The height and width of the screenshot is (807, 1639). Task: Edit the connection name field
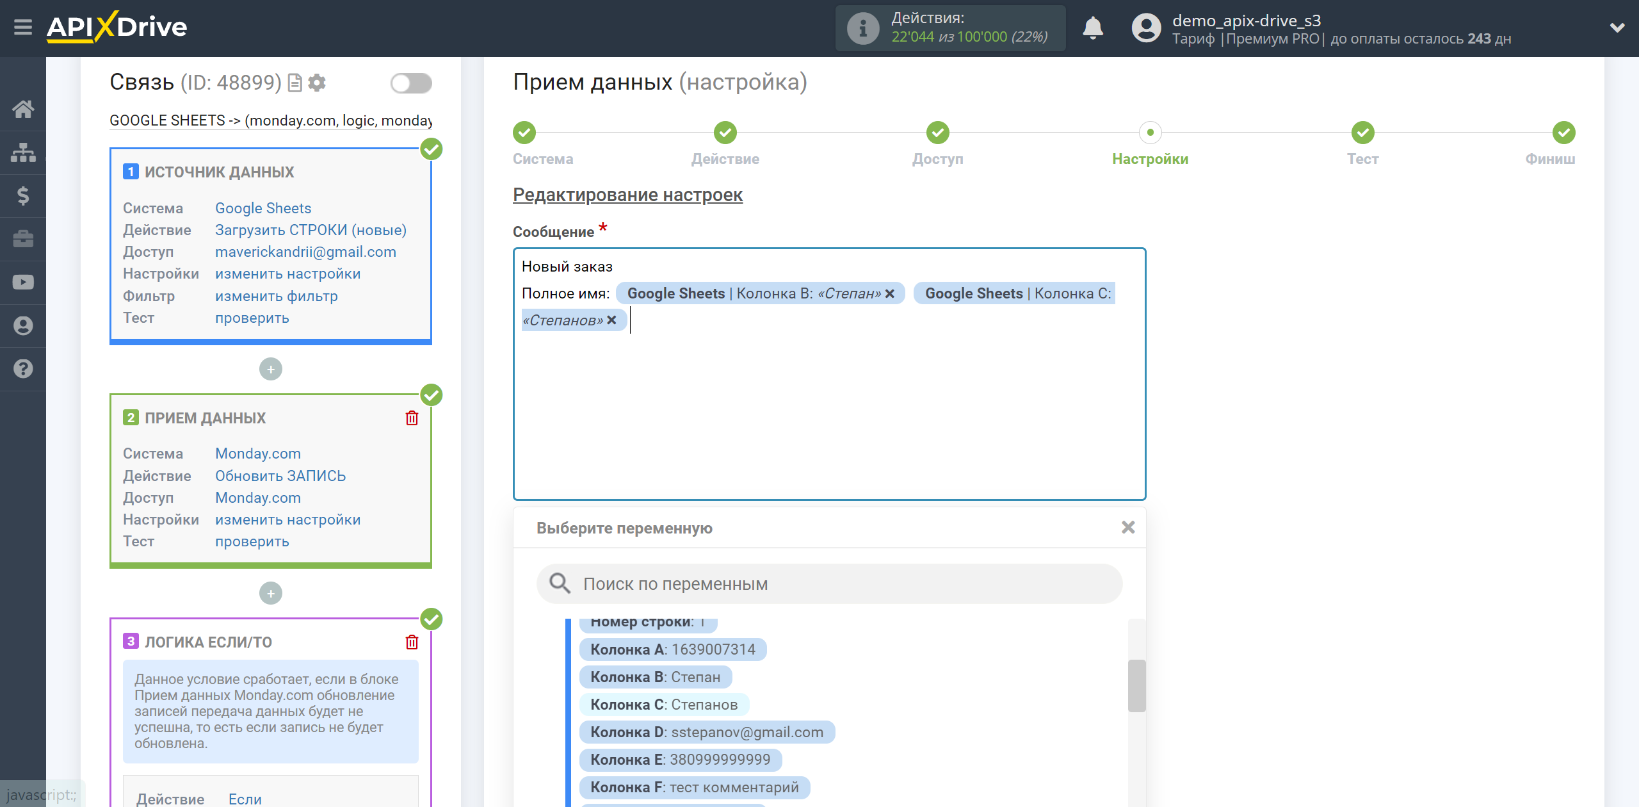271,120
